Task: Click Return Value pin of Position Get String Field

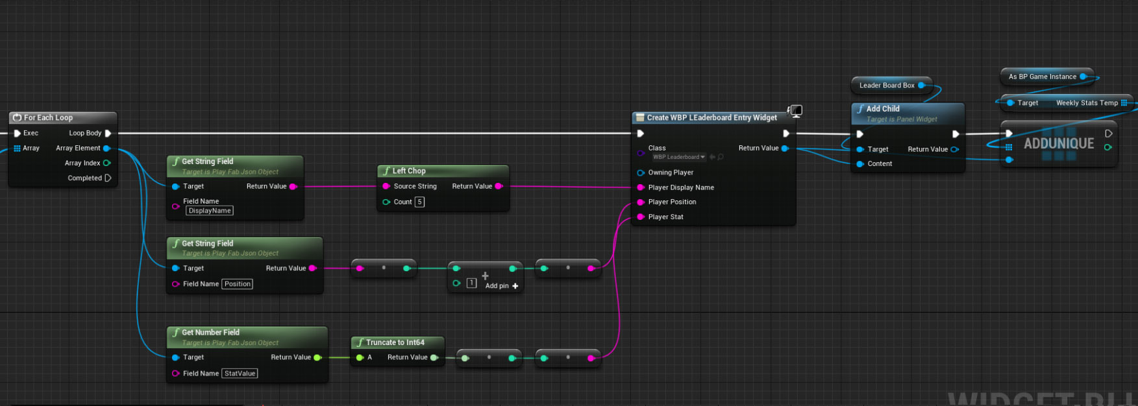Action: [x=312, y=268]
